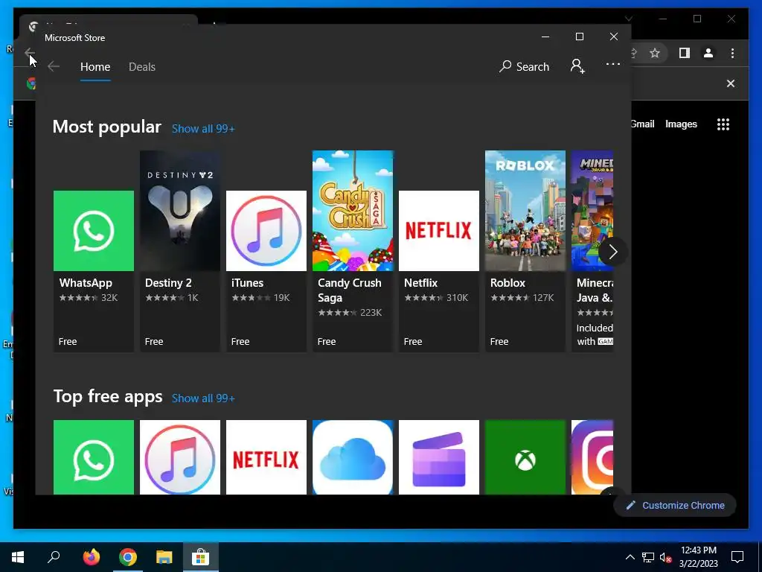Select Instagram icon in Top free apps

click(x=592, y=457)
